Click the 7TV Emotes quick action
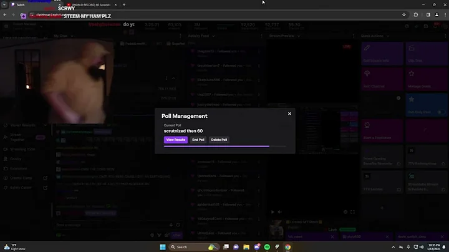The width and height of the screenshot is (449, 252). point(382,182)
